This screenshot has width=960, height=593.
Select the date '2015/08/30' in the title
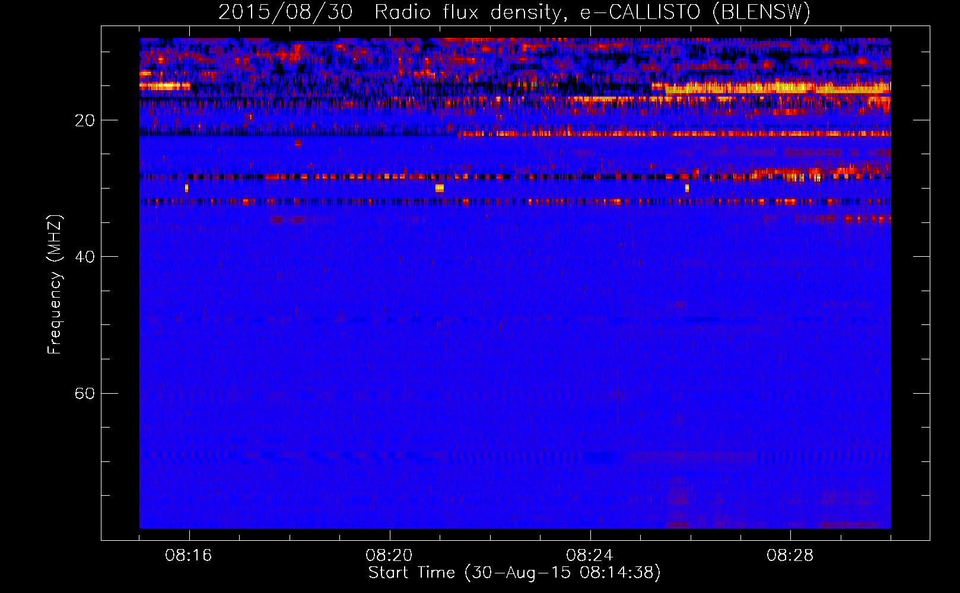tap(285, 12)
